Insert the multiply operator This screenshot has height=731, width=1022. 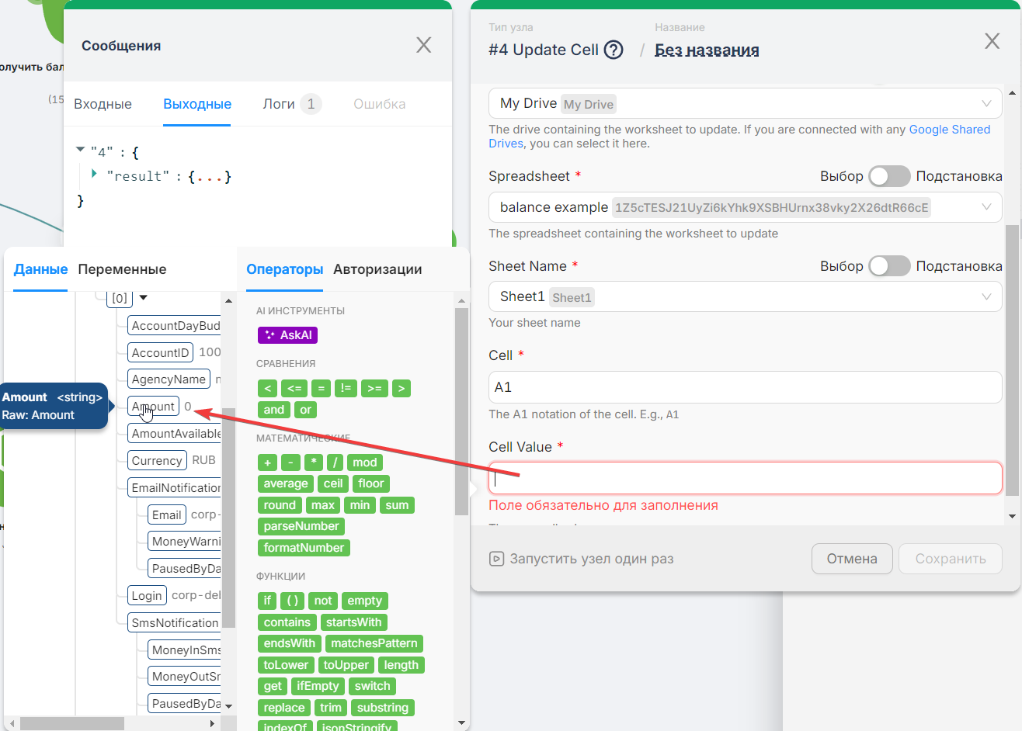pyautogui.click(x=313, y=463)
